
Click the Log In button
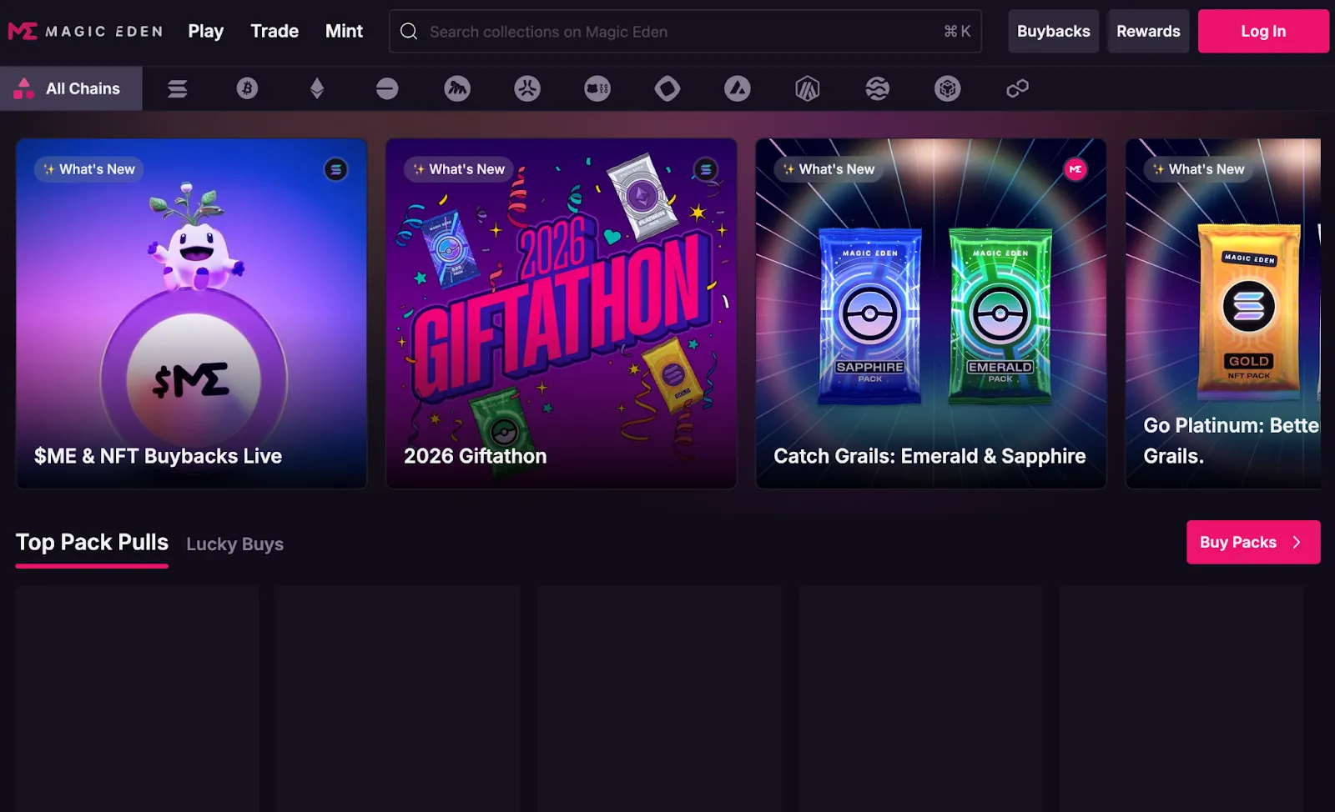1263,31
